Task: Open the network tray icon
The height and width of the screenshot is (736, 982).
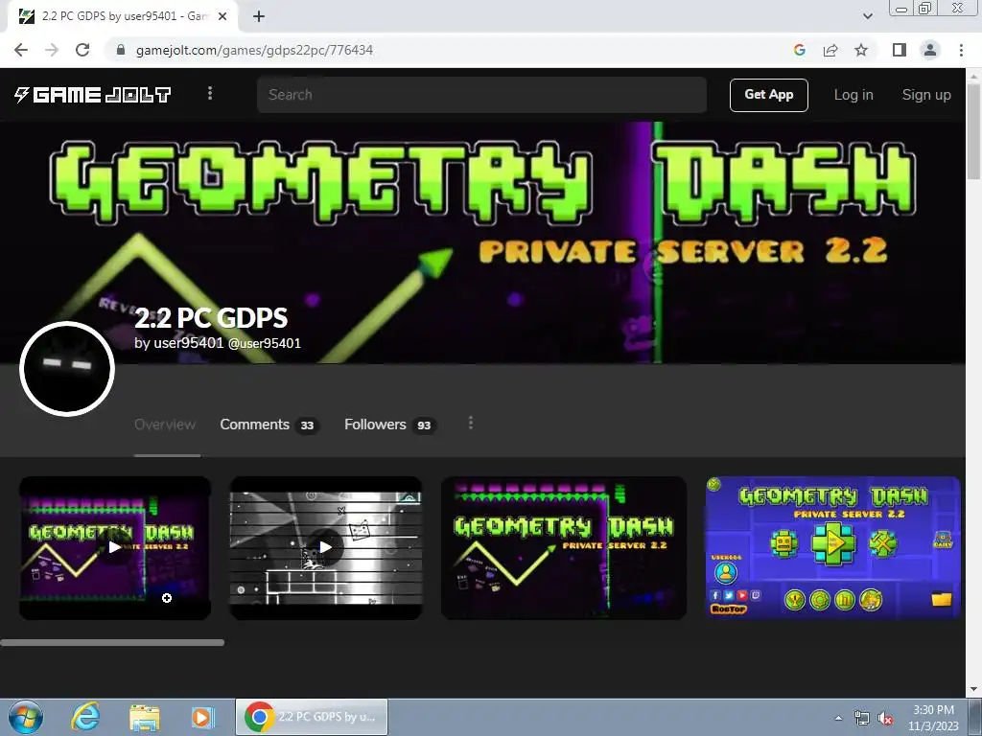Action: pos(862,719)
